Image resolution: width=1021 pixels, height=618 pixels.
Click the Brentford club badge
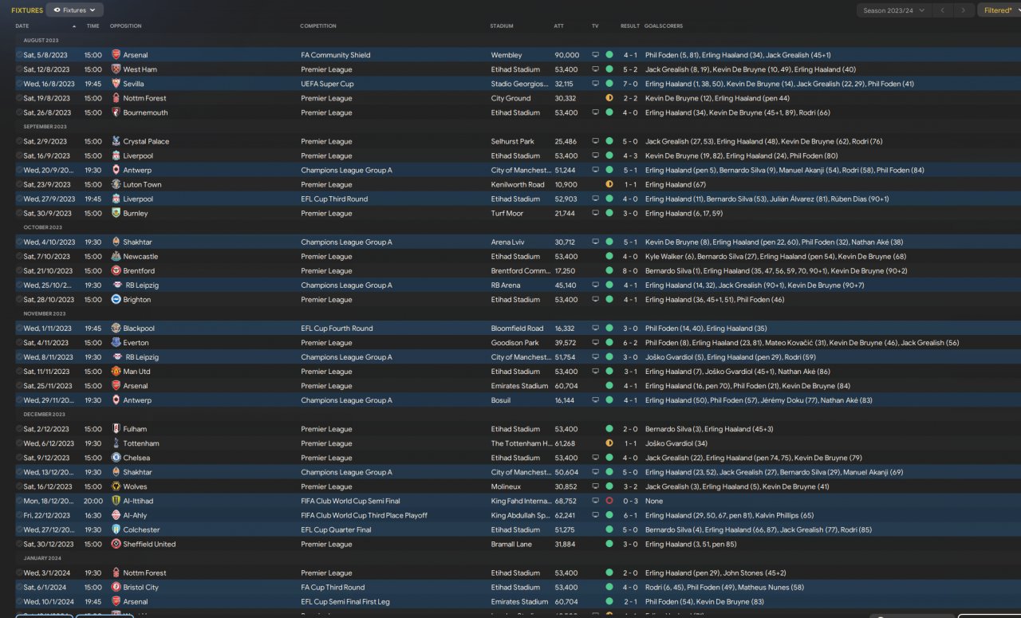[116, 270]
